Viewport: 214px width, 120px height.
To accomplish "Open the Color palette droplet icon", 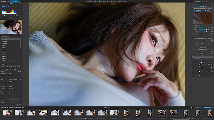I will tap(198, 6).
